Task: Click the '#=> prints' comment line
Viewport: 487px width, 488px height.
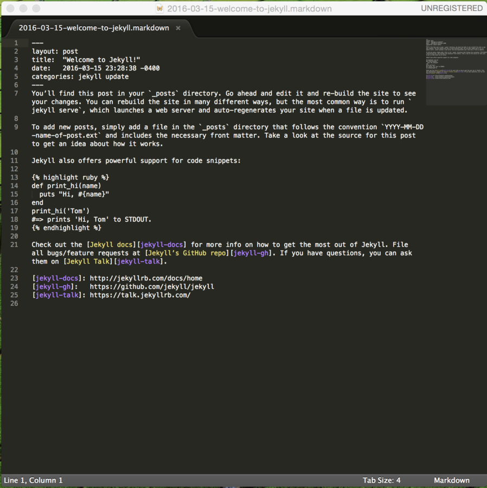Action: 92,220
